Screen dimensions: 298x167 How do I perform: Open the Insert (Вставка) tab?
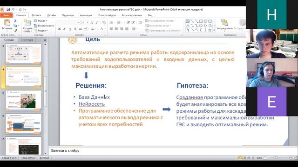click(x=36, y=15)
